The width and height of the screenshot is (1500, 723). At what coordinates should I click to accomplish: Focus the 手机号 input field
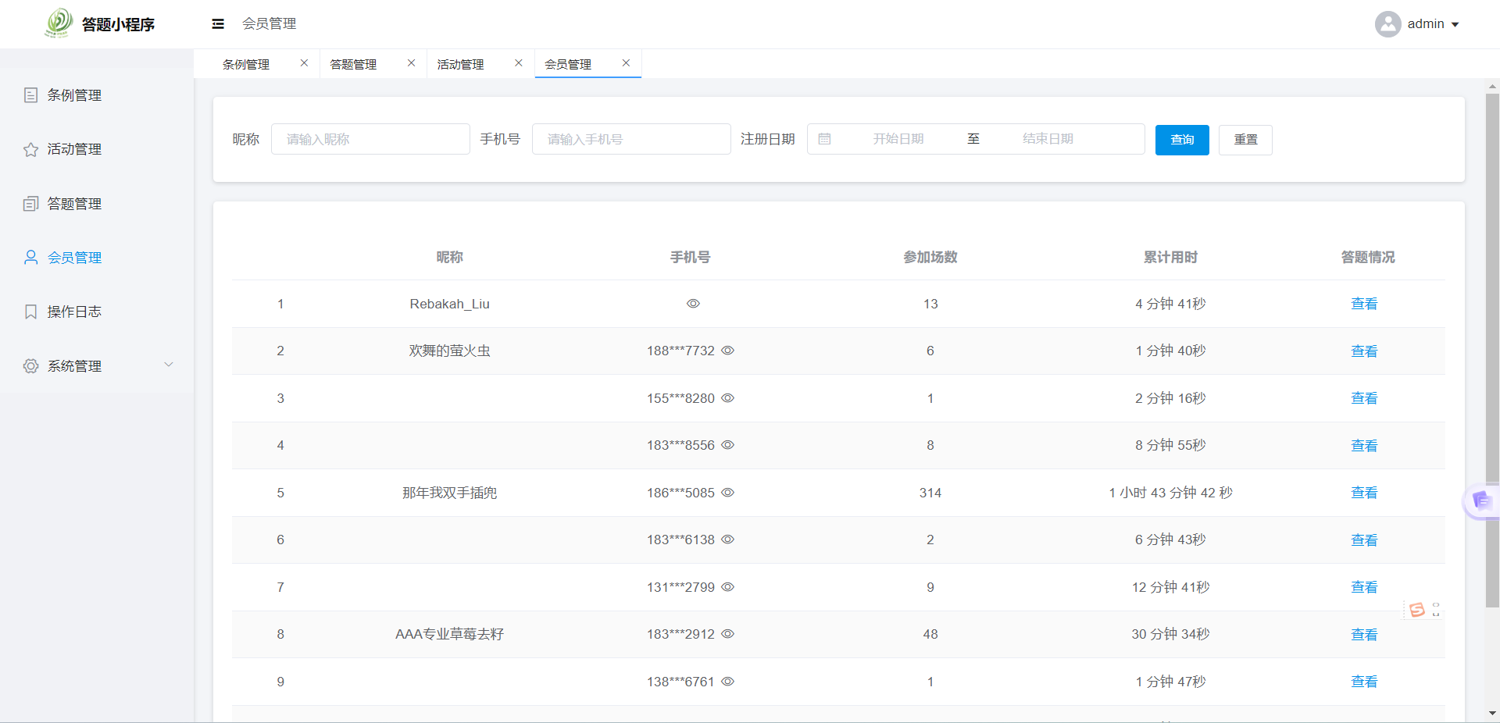pyautogui.click(x=631, y=139)
